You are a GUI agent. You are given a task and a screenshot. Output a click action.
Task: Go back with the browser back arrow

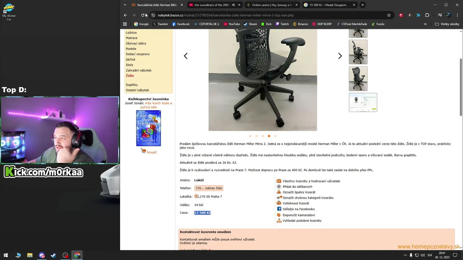[x=125, y=15]
